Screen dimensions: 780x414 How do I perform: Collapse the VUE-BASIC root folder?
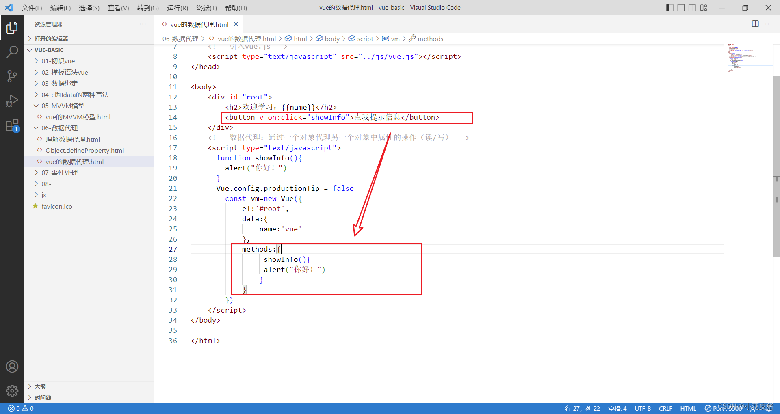pyautogui.click(x=89, y=50)
